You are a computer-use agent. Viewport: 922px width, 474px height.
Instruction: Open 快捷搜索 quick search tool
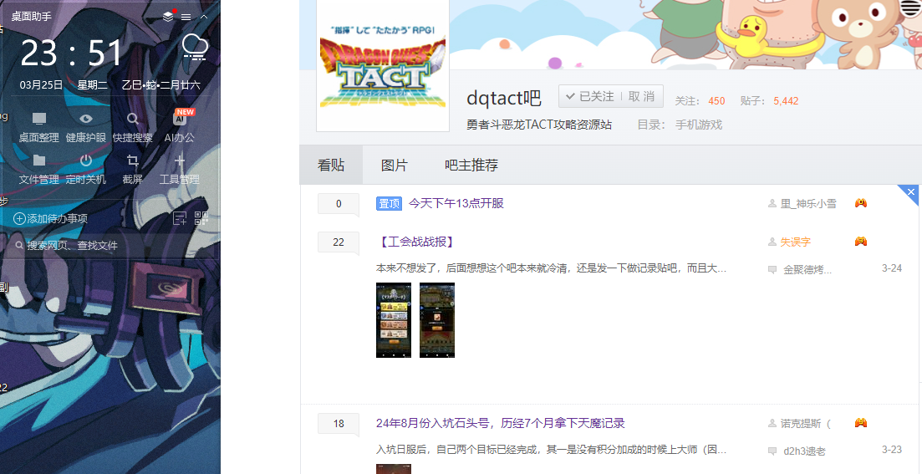[x=133, y=128]
